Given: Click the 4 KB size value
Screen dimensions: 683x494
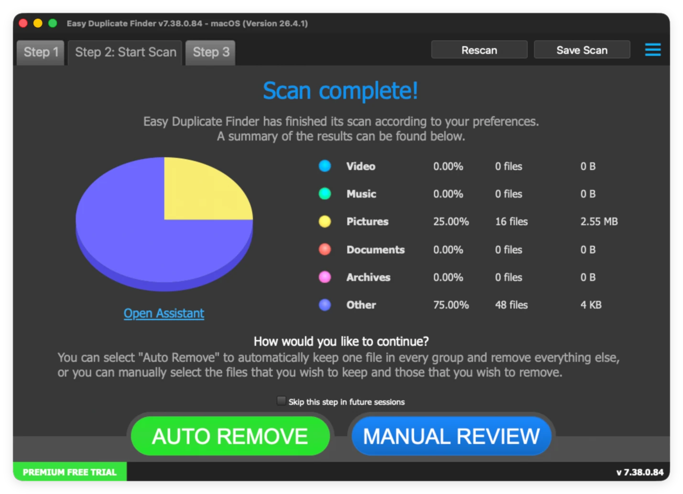Looking at the screenshot, I should [x=591, y=305].
